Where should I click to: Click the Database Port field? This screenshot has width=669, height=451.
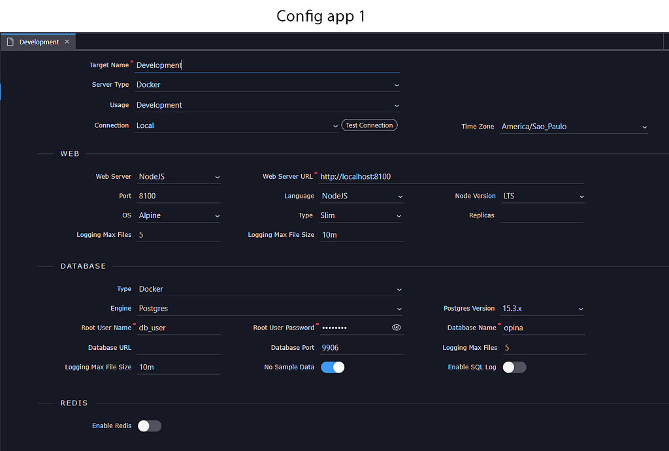[359, 347]
